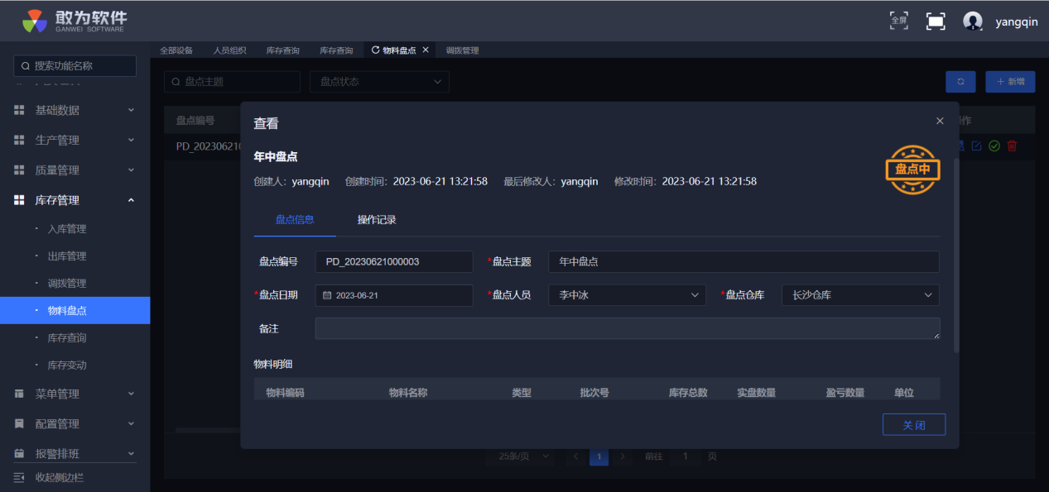Open the 盘点仓库 dropdown
Screen dimensions: 1049x492
tap(860, 295)
